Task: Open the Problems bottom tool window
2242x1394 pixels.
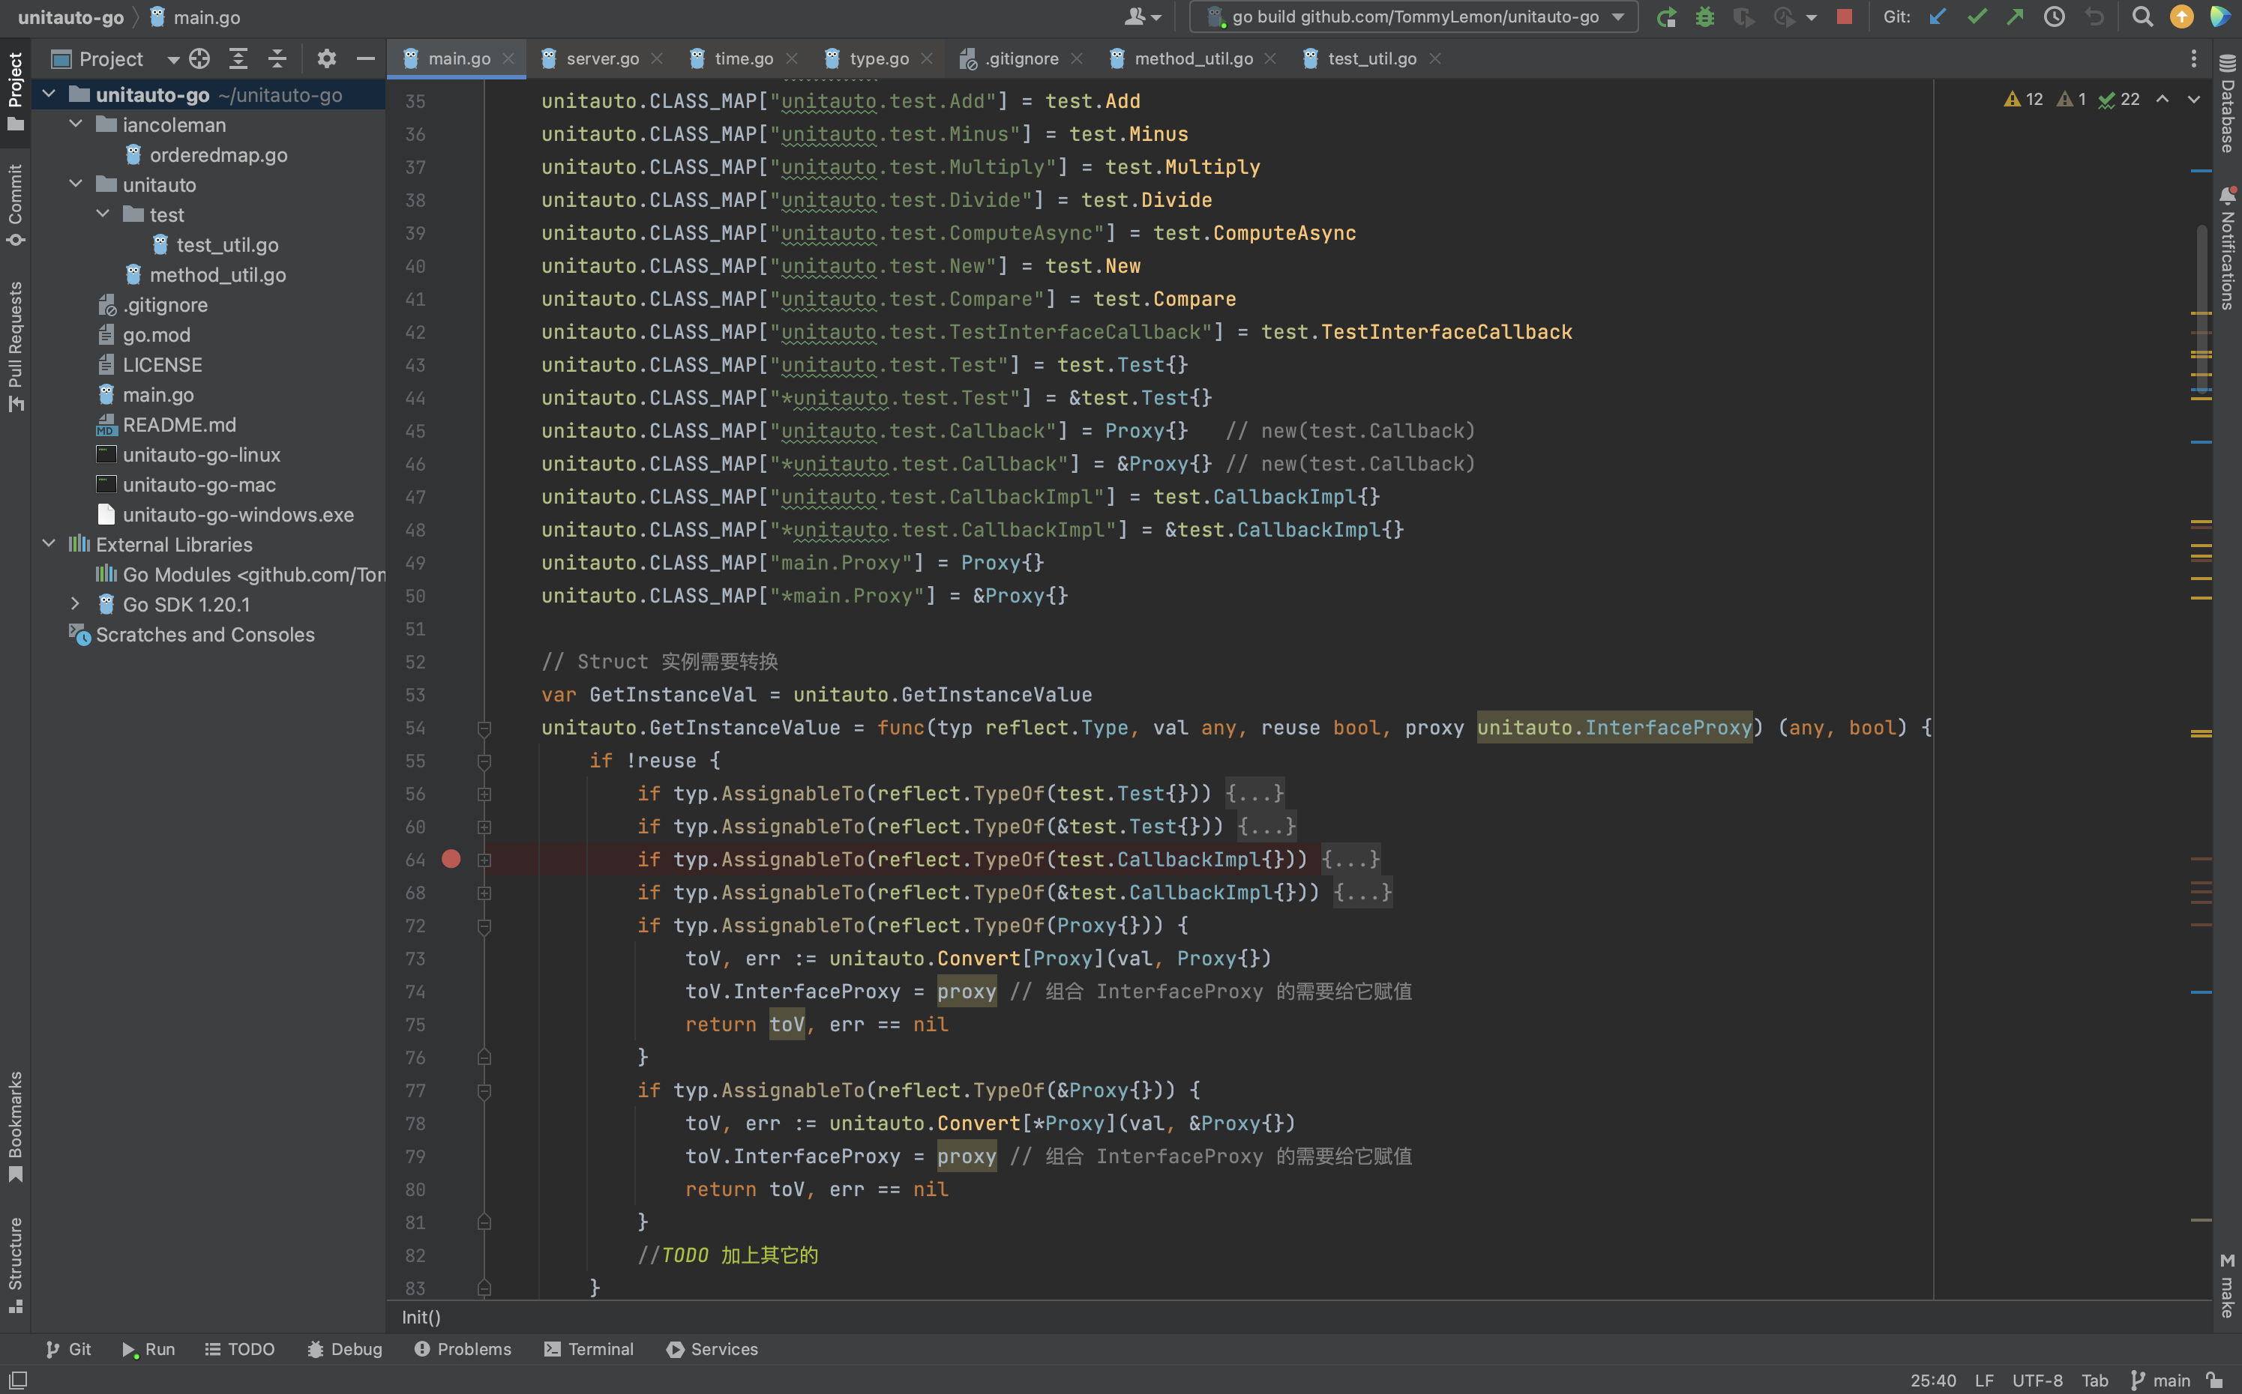Action: point(462,1349)
